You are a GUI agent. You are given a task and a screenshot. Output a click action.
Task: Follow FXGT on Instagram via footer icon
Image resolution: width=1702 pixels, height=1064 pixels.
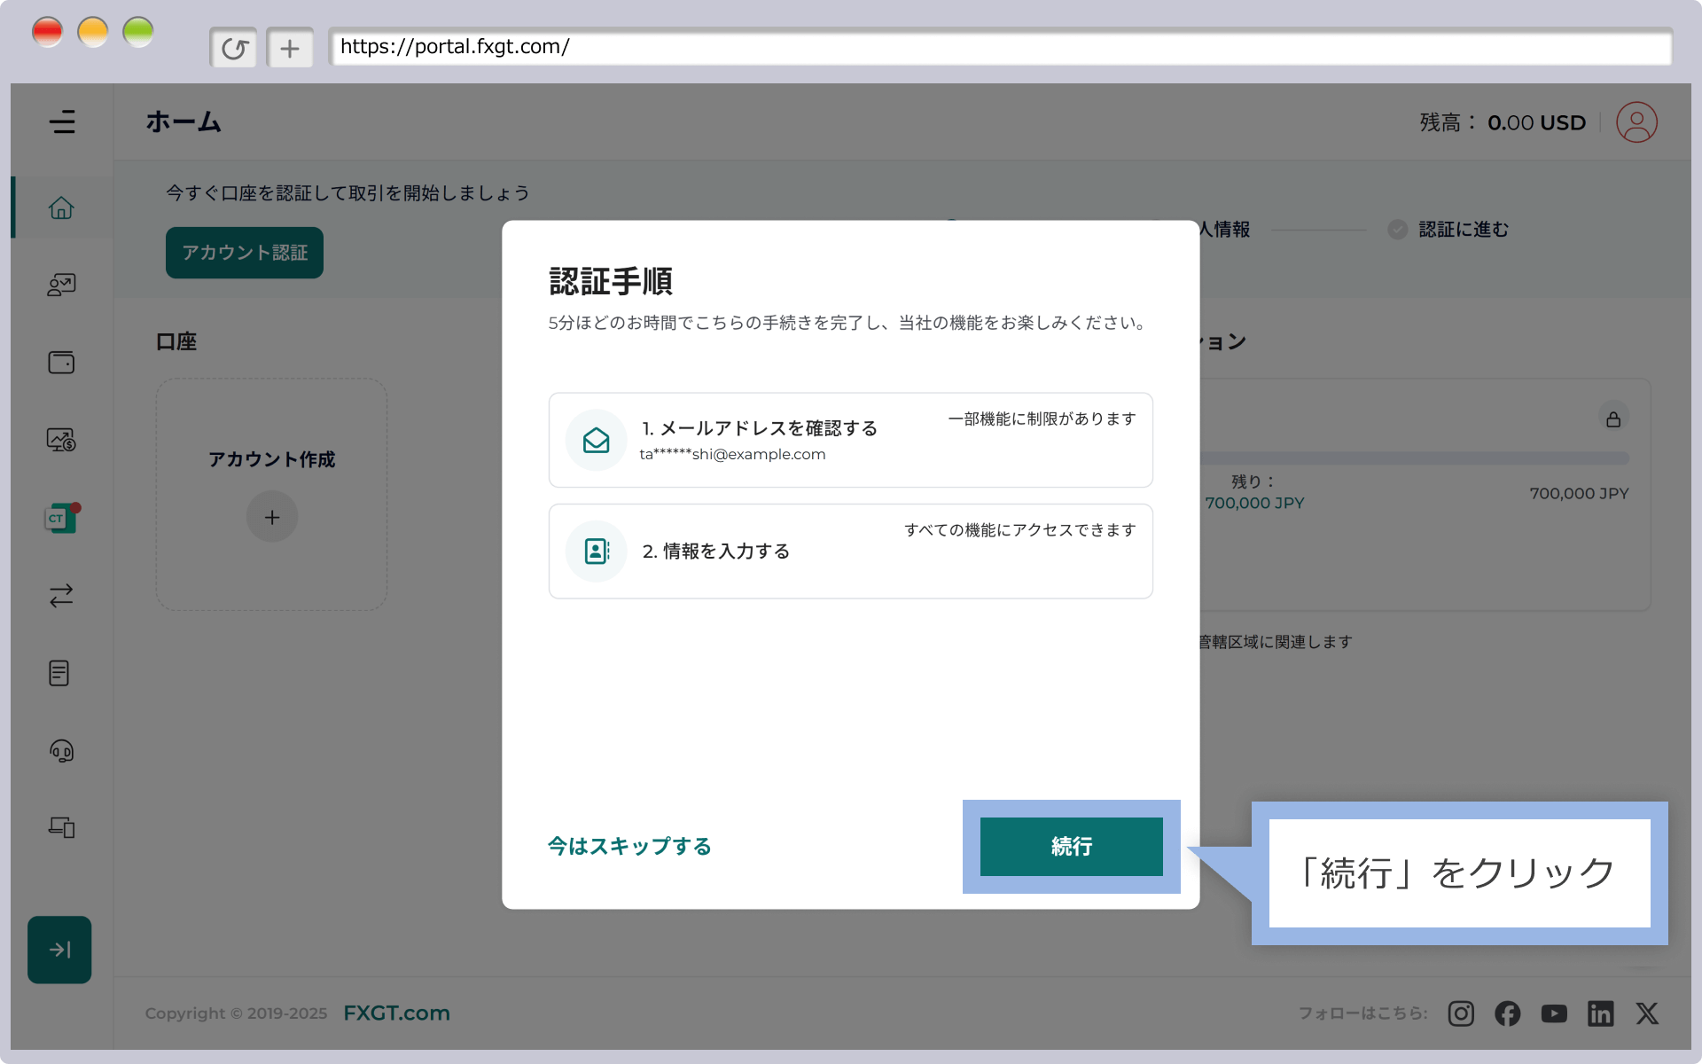pyautogui.click(x=1461, y=1013)
